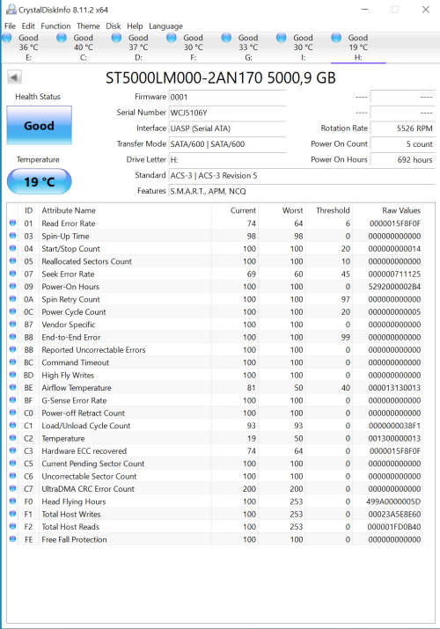Select the High Fly Writes row
This screenshot has height=629, width=440.
click(x=216, y=375)
